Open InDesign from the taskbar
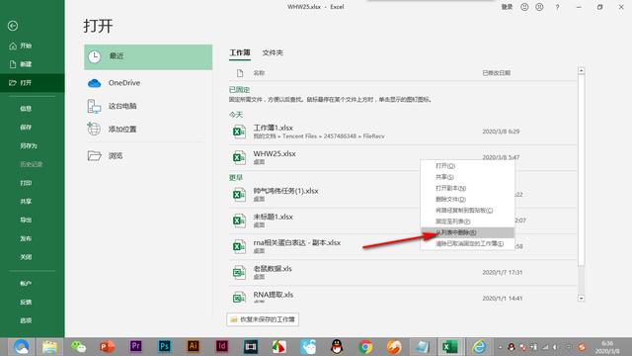The image size is (632, 356). coord(222,346)
